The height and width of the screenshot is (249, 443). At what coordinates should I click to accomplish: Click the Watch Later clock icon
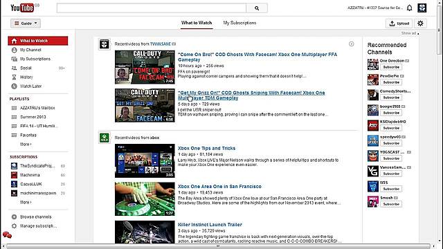pyautogui.click(x=14, y=86)
